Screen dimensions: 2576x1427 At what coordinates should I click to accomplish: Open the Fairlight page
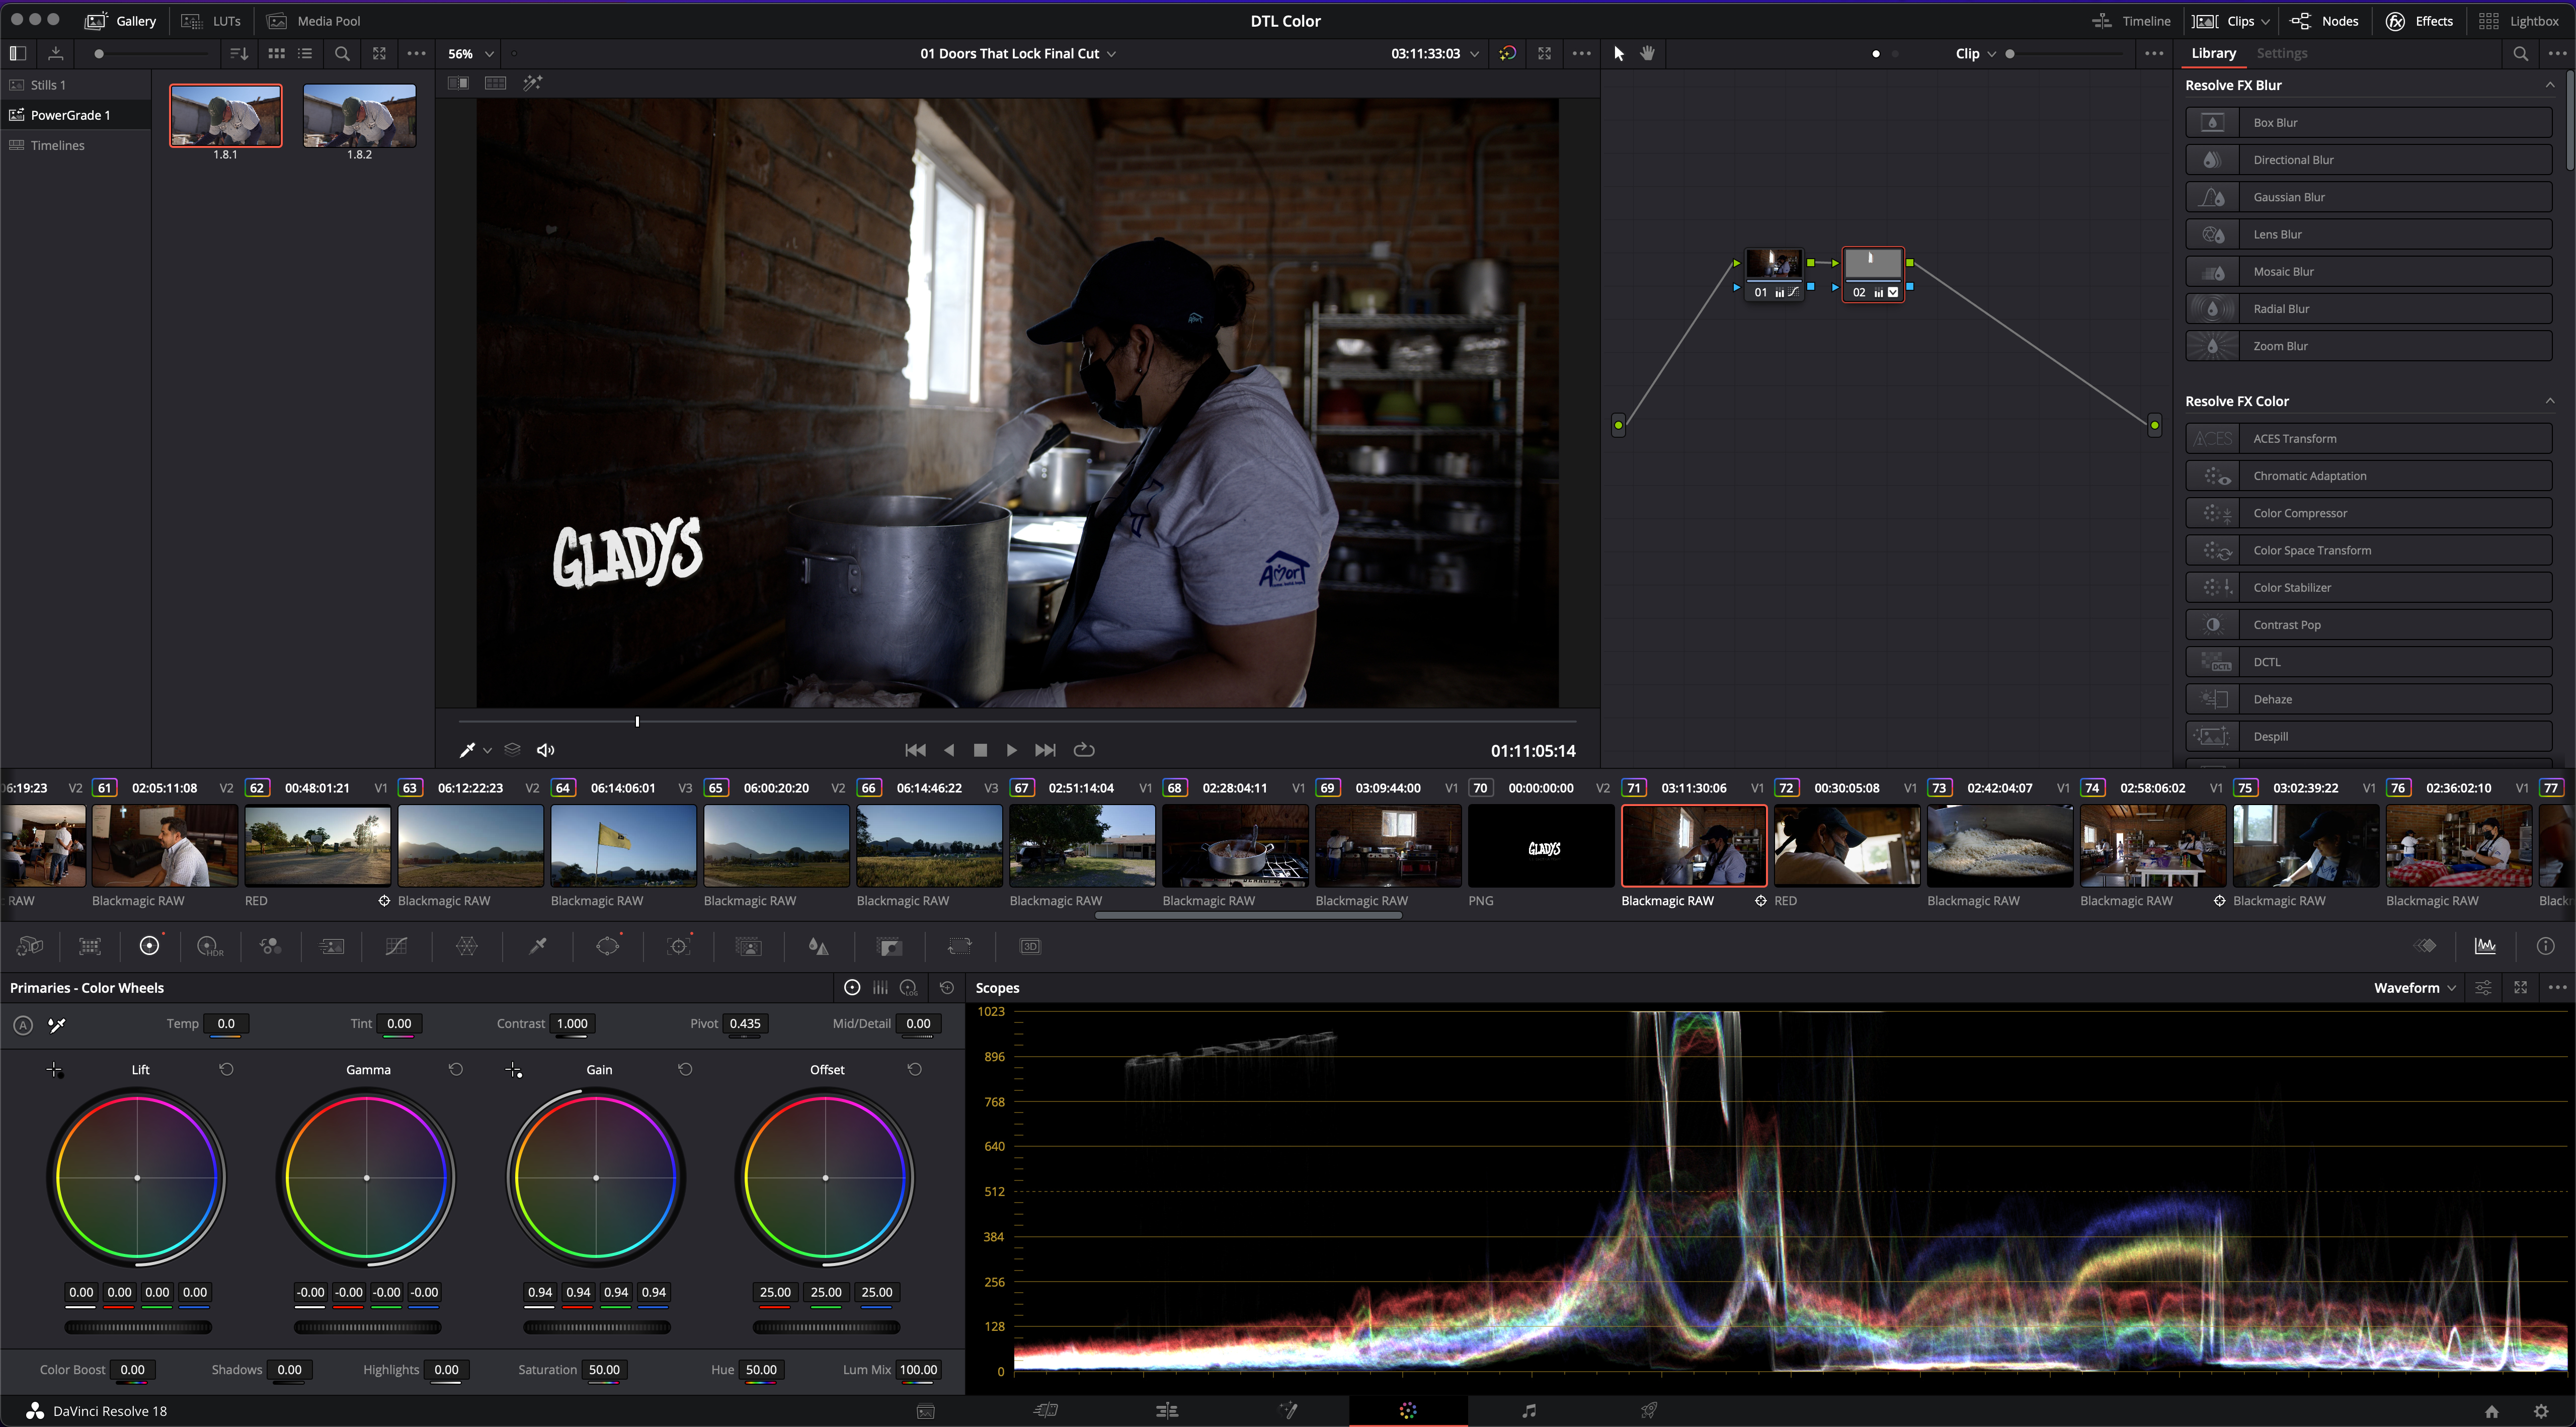(1529, 1411)
